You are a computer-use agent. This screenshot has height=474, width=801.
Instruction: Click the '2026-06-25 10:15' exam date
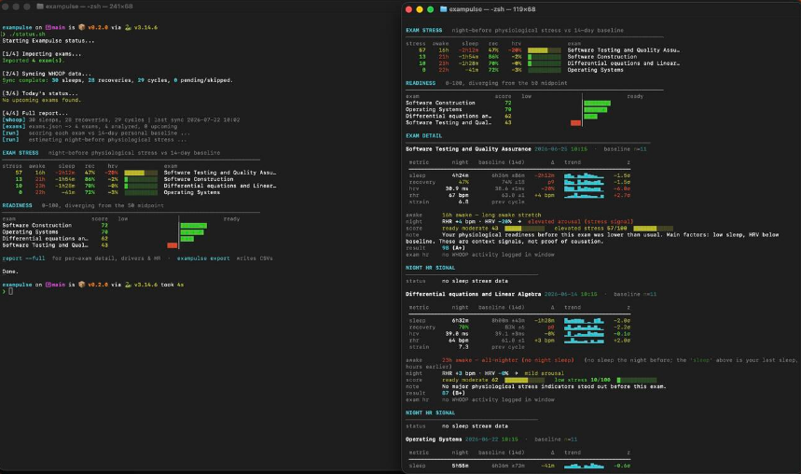[561, 149]
